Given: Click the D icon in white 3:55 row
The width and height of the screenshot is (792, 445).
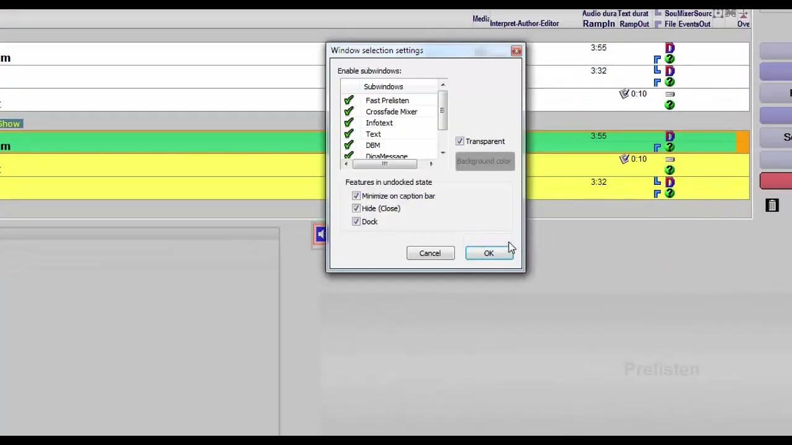Looking at the screenshot, I should 669,48.
